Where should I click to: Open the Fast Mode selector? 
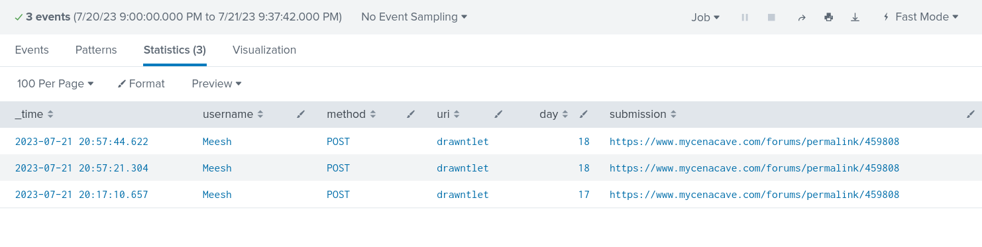coord(921,17)
